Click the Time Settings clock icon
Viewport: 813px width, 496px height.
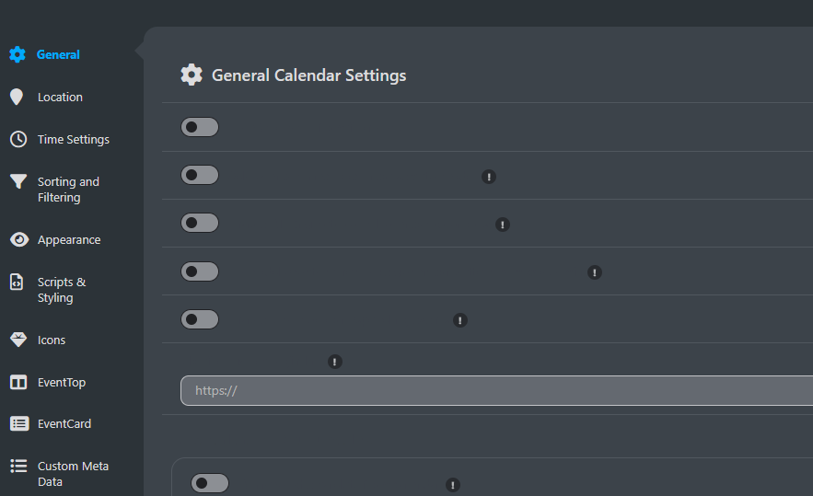(18, 139)
